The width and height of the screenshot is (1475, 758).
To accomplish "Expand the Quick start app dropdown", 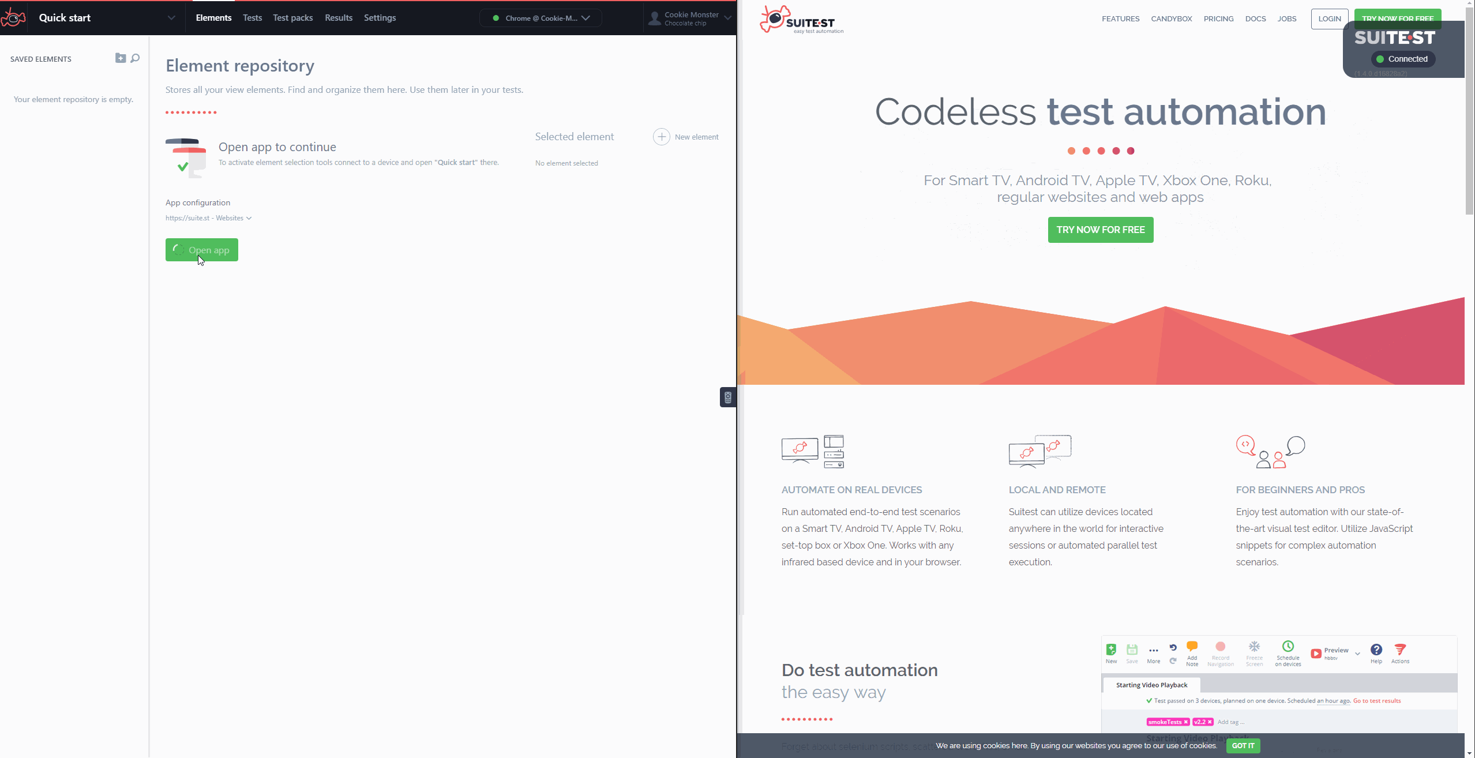I will click(171, 18).
